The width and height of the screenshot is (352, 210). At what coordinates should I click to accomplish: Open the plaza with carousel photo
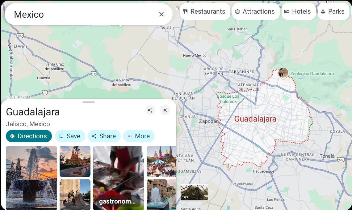(161, 161)
